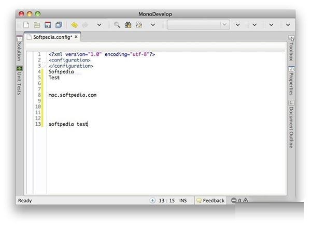
Task: Open the Unit Tests side pad
Action: pos(19,81)
